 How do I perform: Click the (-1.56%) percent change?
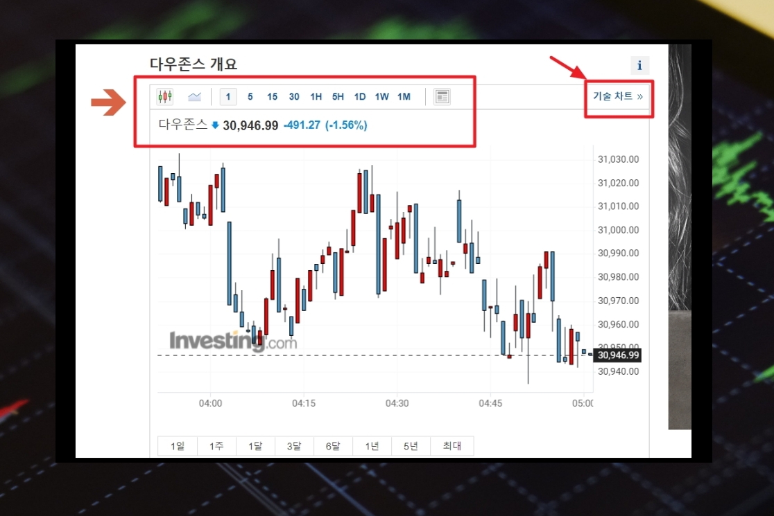346,125
